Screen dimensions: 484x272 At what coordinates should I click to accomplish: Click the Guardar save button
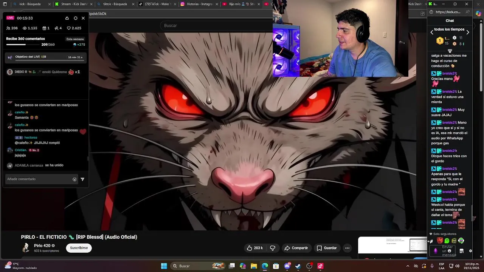[x=327, y=248]
